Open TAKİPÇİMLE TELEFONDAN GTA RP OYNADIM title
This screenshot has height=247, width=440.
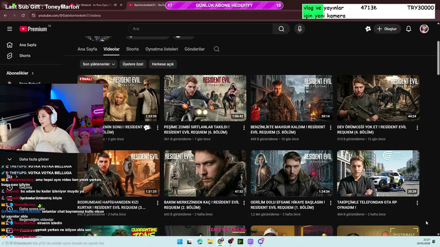tap(367, 205)
